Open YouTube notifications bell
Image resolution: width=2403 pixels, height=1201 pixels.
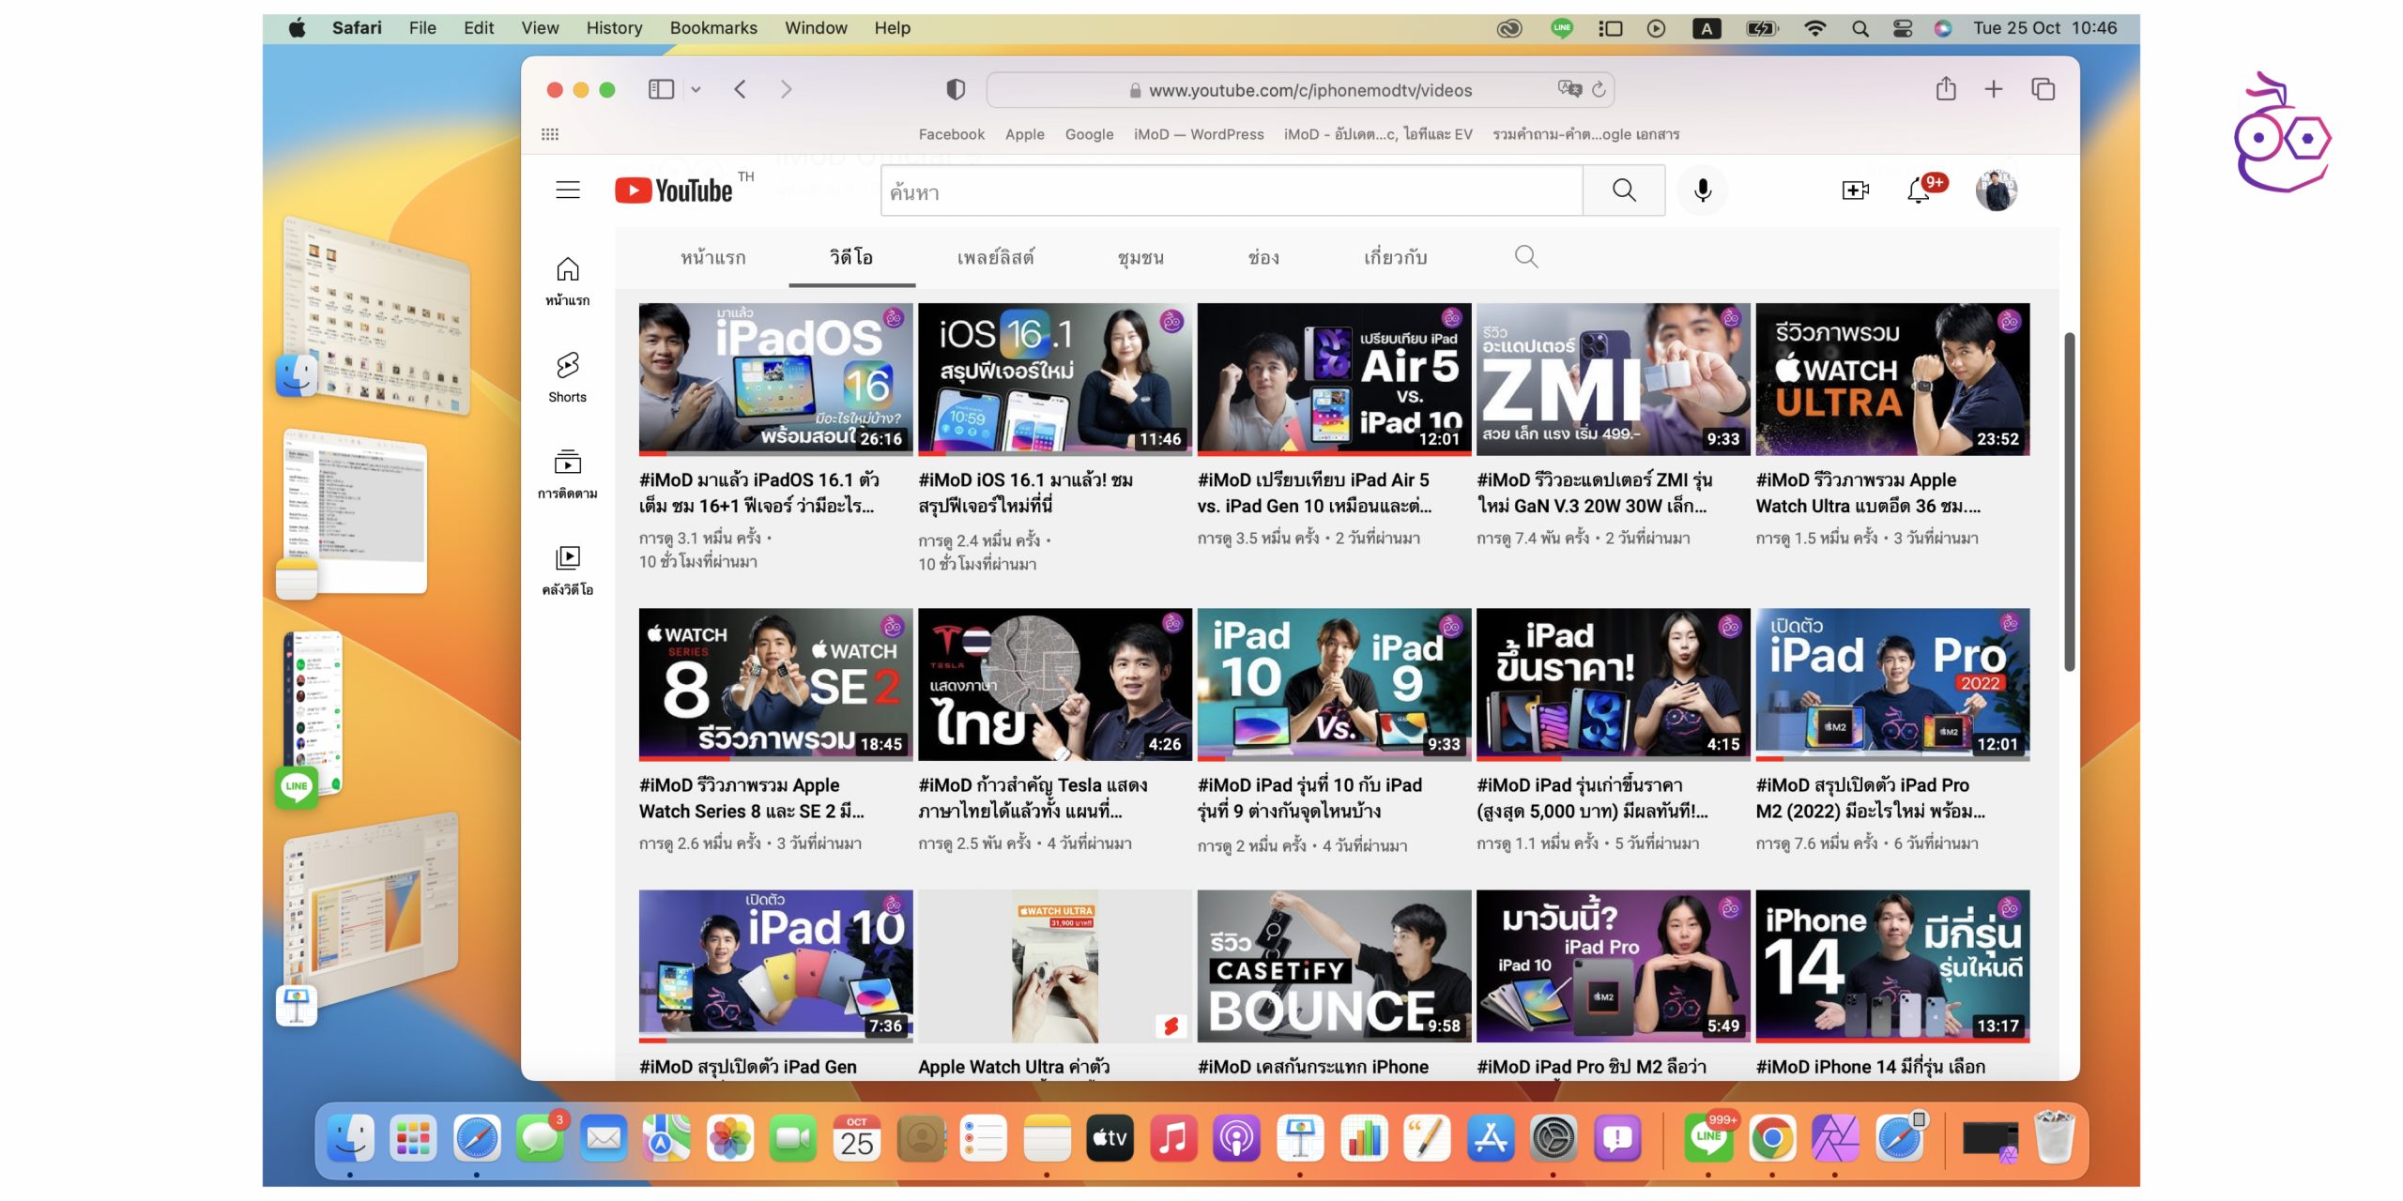(1919, 190)
